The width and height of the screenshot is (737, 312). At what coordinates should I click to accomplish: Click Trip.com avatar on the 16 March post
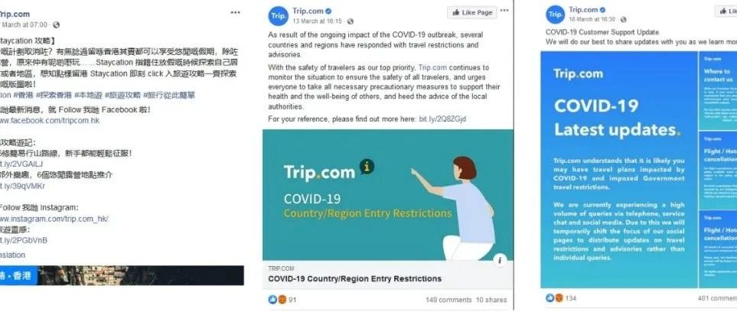(555, 15)
